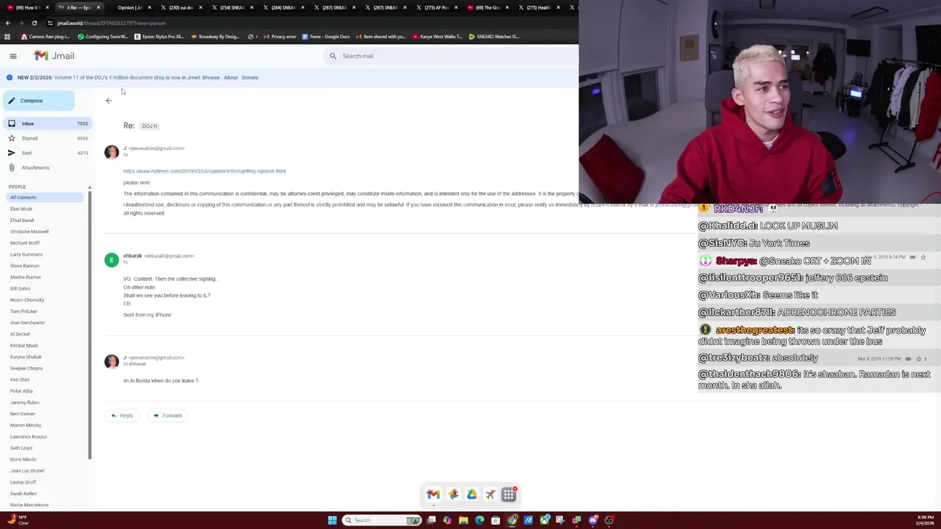Image resolution: width=941 pixels, height=529 pixels.
Task: Click the Jmail logo
Action: coord(54,56)
